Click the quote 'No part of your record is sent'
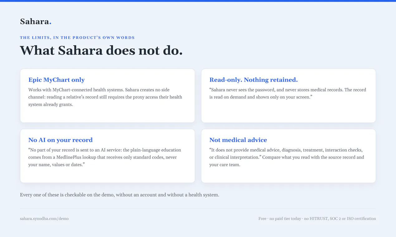The image size is (396, 237). tap(105, 157)
